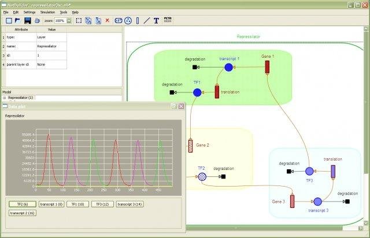Click the canvas vertical scrollbar down arrow
The image size is (370, 238).
pos(366,222)
